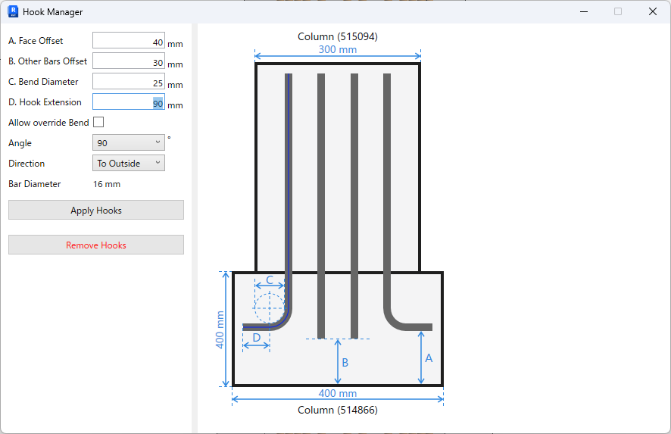671x434 pixels.
Task: Click the C. Bend Diameter label
Action: pyautogui.click(x=44, y=82)
